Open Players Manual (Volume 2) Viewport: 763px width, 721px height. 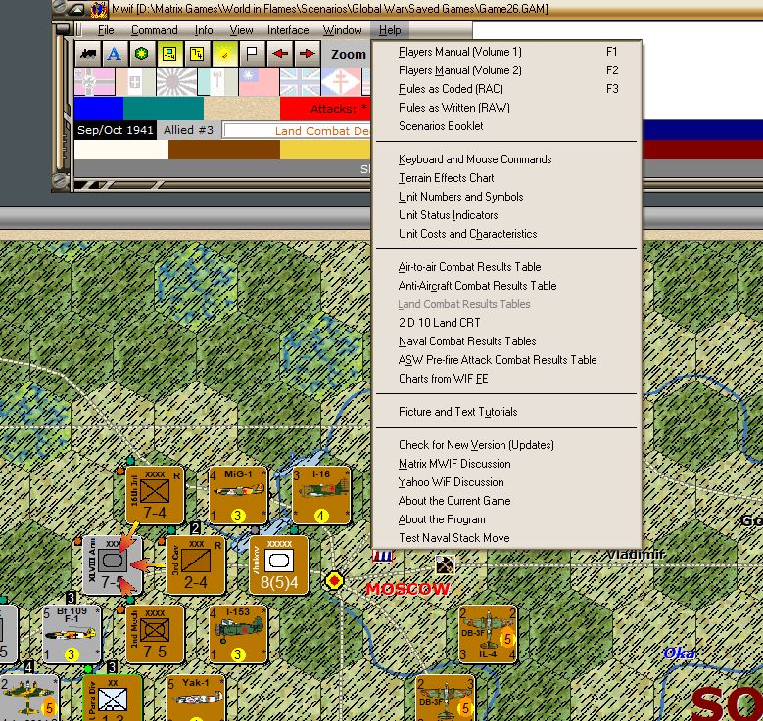coord(507,70)
